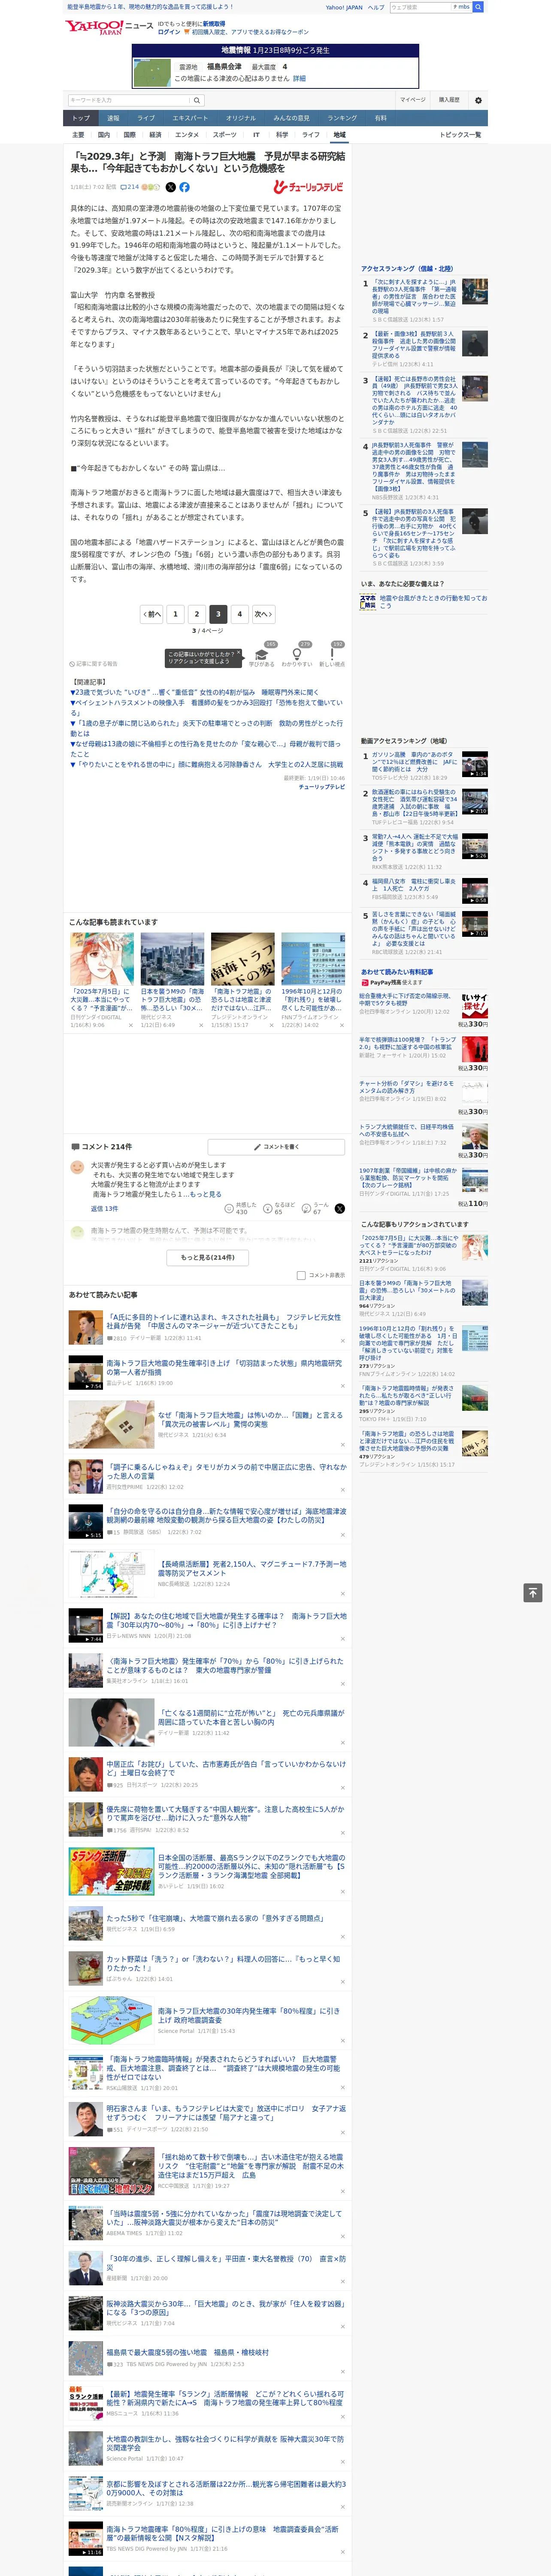This screenshot has height=2576, width=551.
Task: Click なるほど reaction on first comment
Action: point(279,1208)
